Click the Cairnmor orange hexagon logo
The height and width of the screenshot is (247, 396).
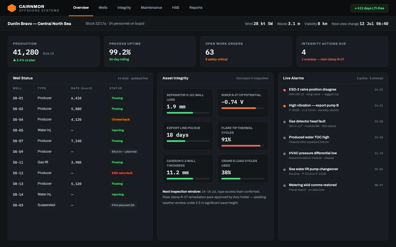tap(12, 8)
